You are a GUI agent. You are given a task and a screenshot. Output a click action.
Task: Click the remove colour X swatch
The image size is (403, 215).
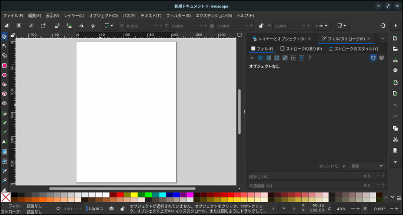tap(6, 197)
